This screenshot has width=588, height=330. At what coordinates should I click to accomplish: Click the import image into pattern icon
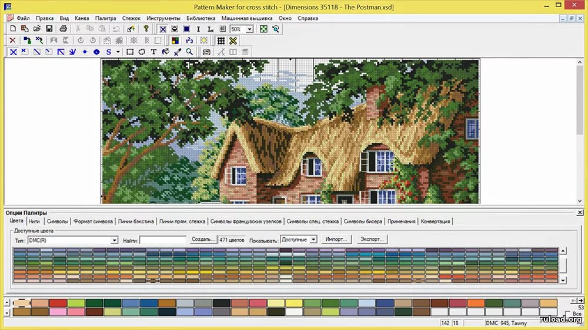click(25, 29)
